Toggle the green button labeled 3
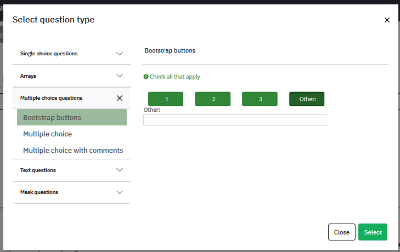The width and height of the screenshot is (400, 252). (260, 99)
